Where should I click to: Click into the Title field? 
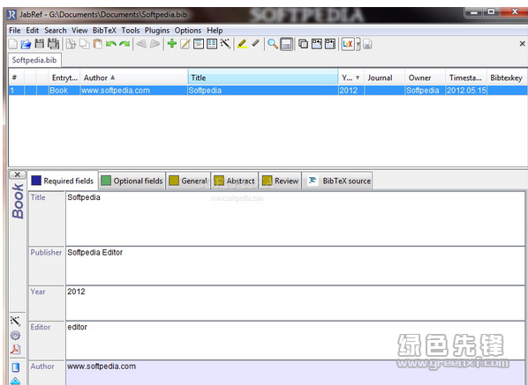coord(295,218)
